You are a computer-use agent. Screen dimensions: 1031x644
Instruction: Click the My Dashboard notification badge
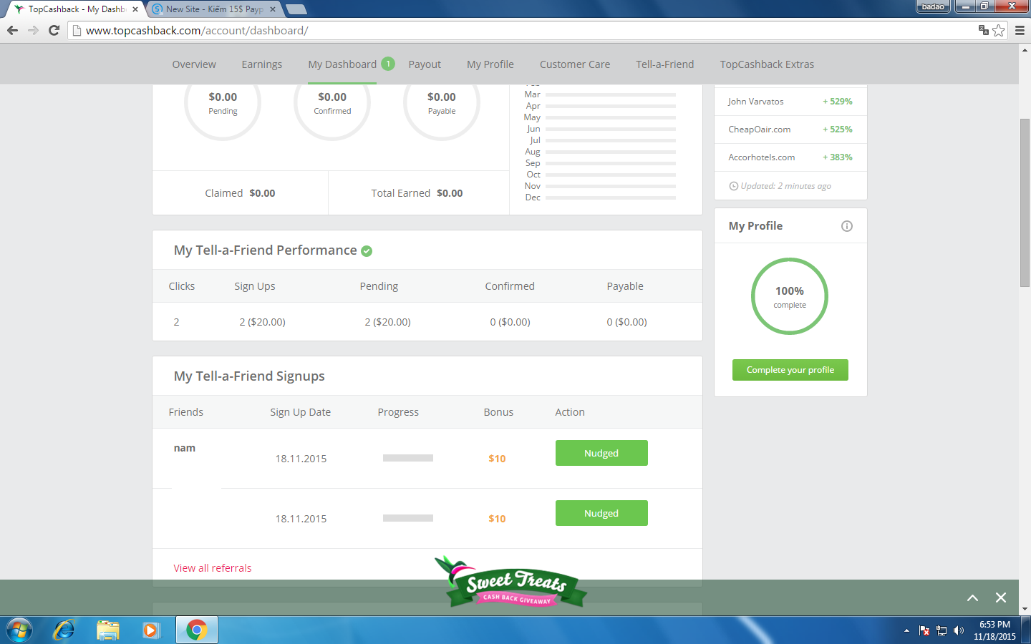pyautogui.click(x=388, y=64)
